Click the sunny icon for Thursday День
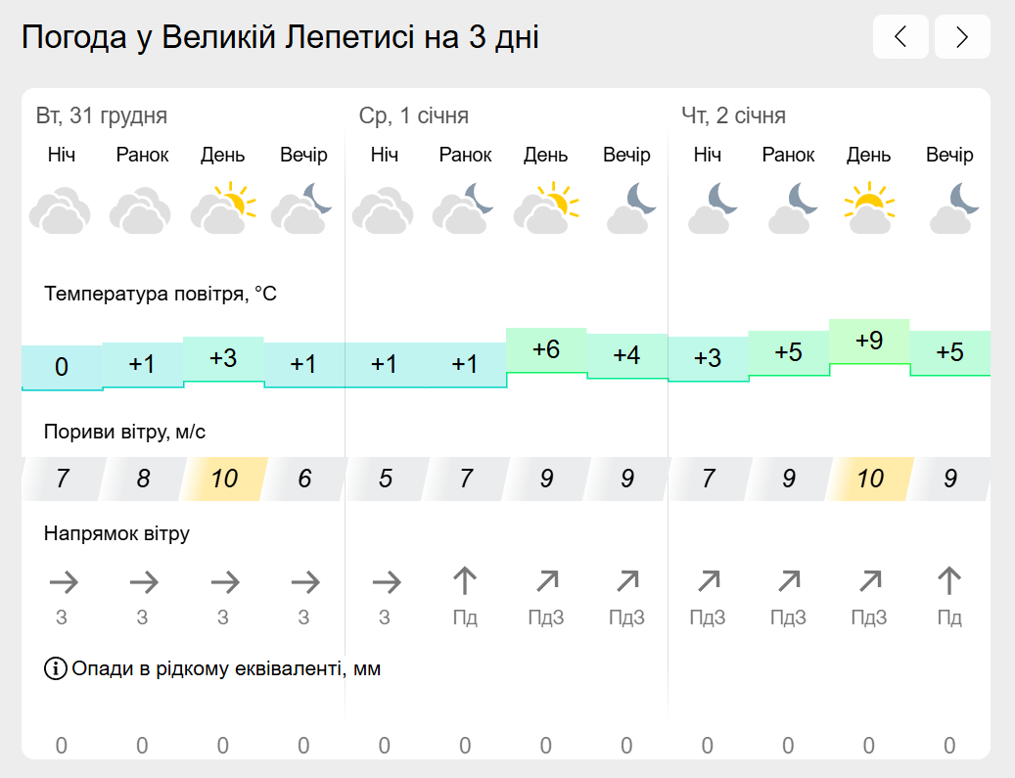Screen dimensions: 1015x778 pos(869,207)
